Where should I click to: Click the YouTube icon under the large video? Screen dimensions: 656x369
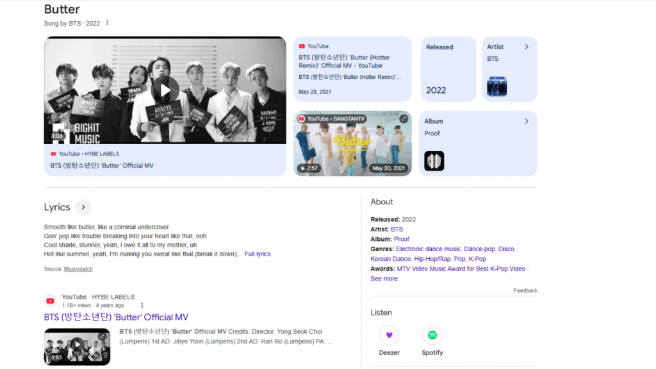[x=53, y=154]
